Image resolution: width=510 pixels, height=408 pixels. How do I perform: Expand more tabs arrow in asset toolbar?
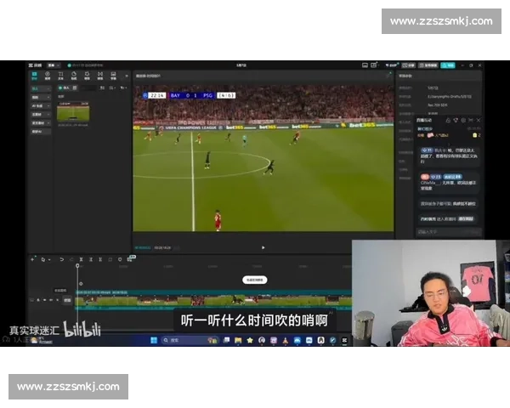(127, 76)
